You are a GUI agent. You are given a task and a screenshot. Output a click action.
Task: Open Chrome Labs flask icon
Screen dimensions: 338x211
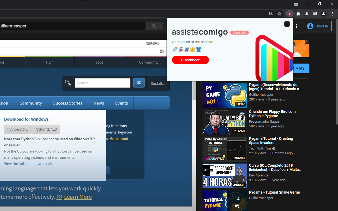tap(307, 14)
